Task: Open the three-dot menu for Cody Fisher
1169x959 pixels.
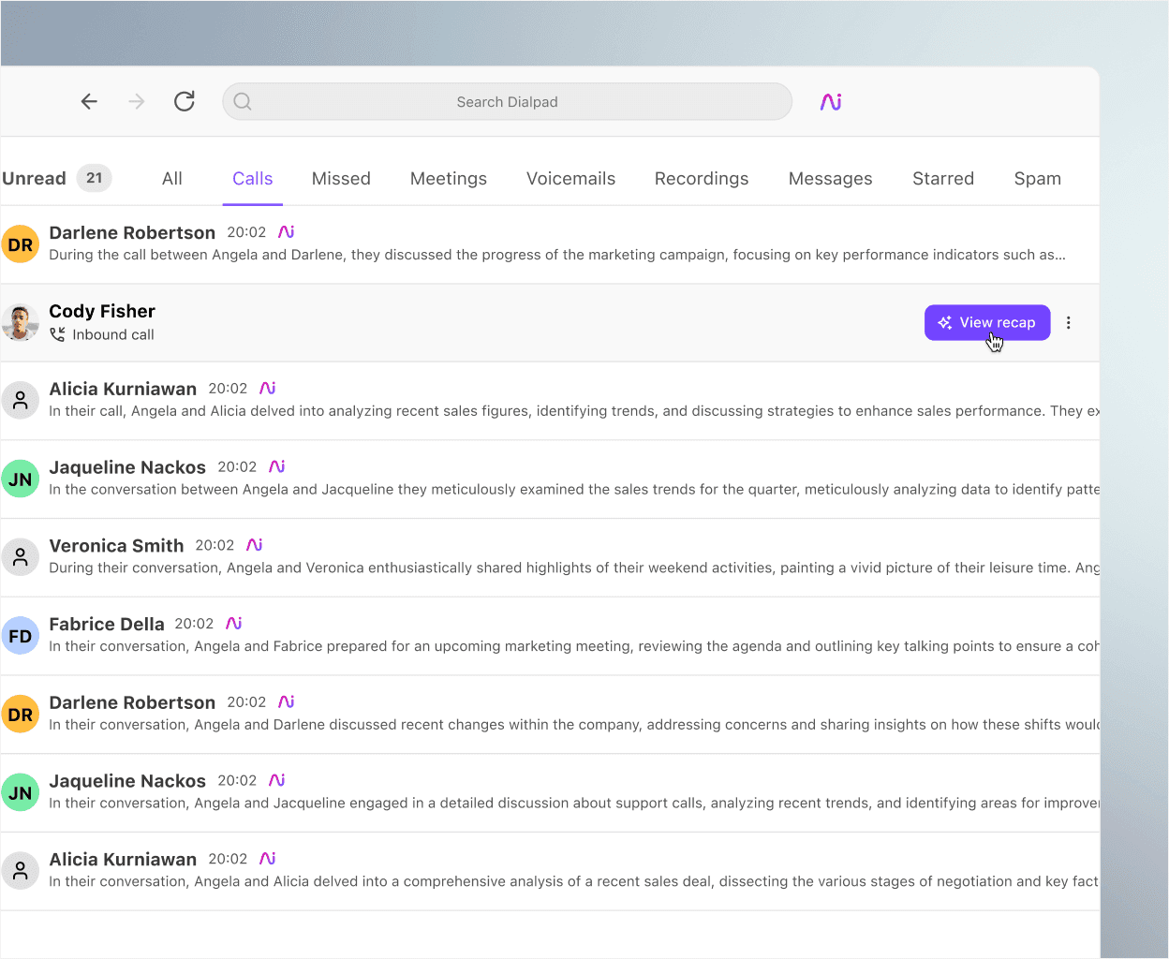Action: tap(1068, 323)
